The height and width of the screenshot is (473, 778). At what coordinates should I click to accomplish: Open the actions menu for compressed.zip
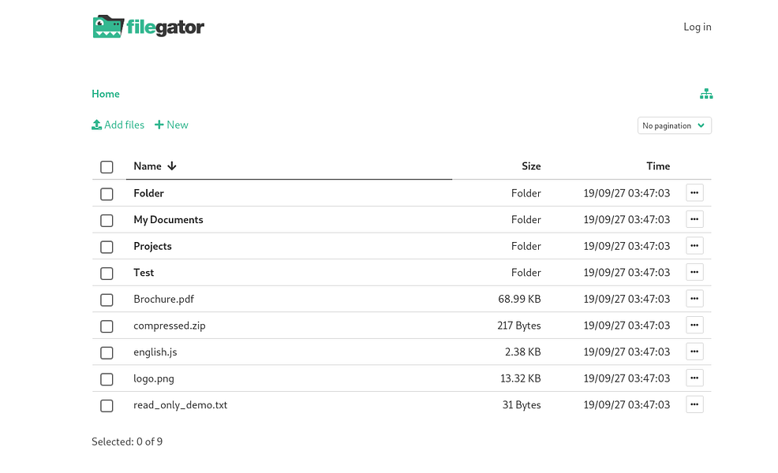tap(694, 325)
